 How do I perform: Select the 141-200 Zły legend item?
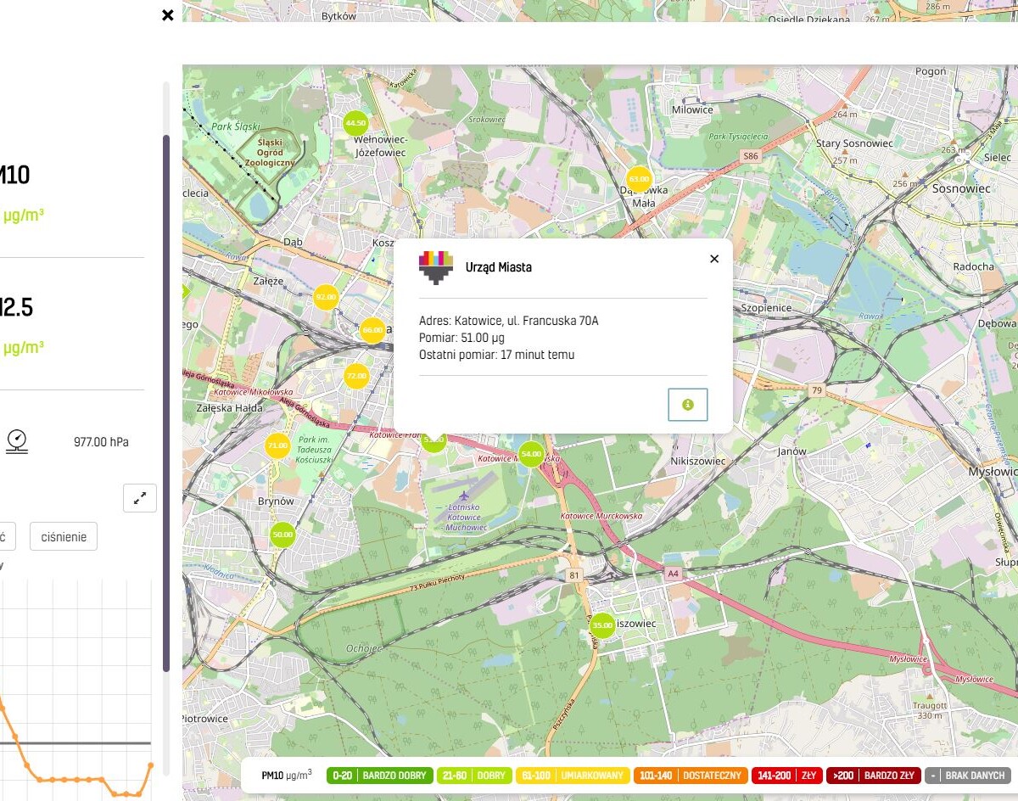tap(787, 776)
